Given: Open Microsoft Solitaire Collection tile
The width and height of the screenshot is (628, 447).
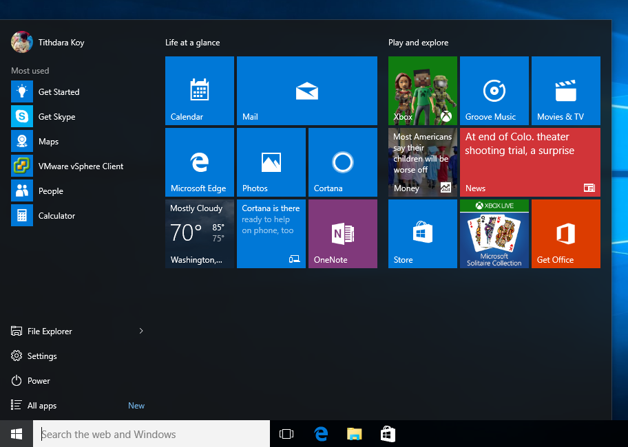Looking at the screenshot, I should 494,234.
